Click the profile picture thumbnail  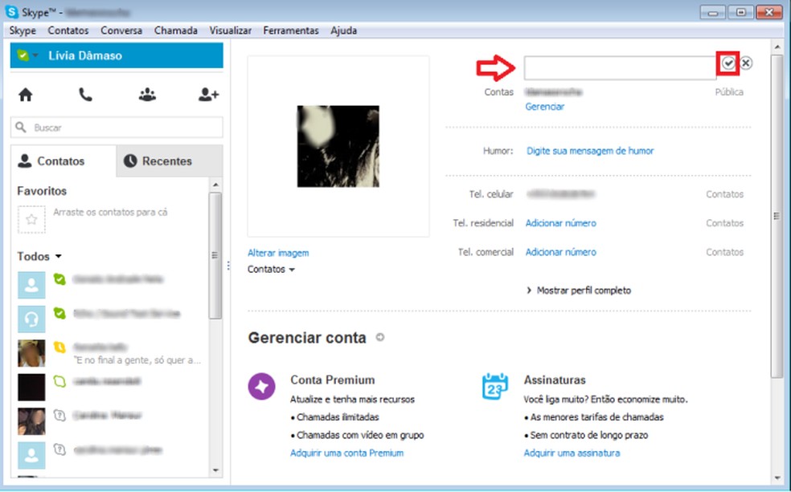(x=338, y=146)
